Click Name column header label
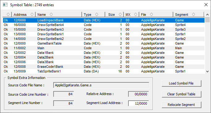 pos(41,15)
